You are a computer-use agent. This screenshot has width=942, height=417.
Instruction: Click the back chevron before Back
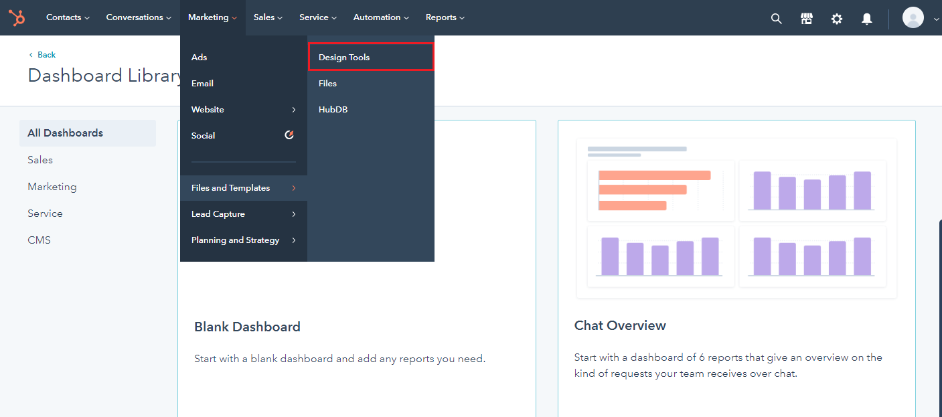(31, 54)
